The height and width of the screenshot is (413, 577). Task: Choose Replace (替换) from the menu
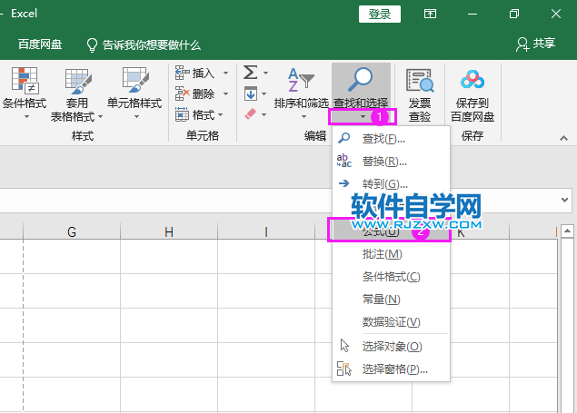(383, 162)
